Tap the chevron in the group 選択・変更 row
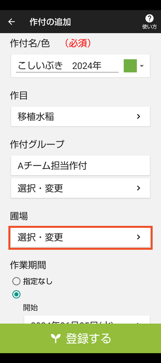Image resolution: width=161 pixels, height=363 pixels. [x=138, y=188]
